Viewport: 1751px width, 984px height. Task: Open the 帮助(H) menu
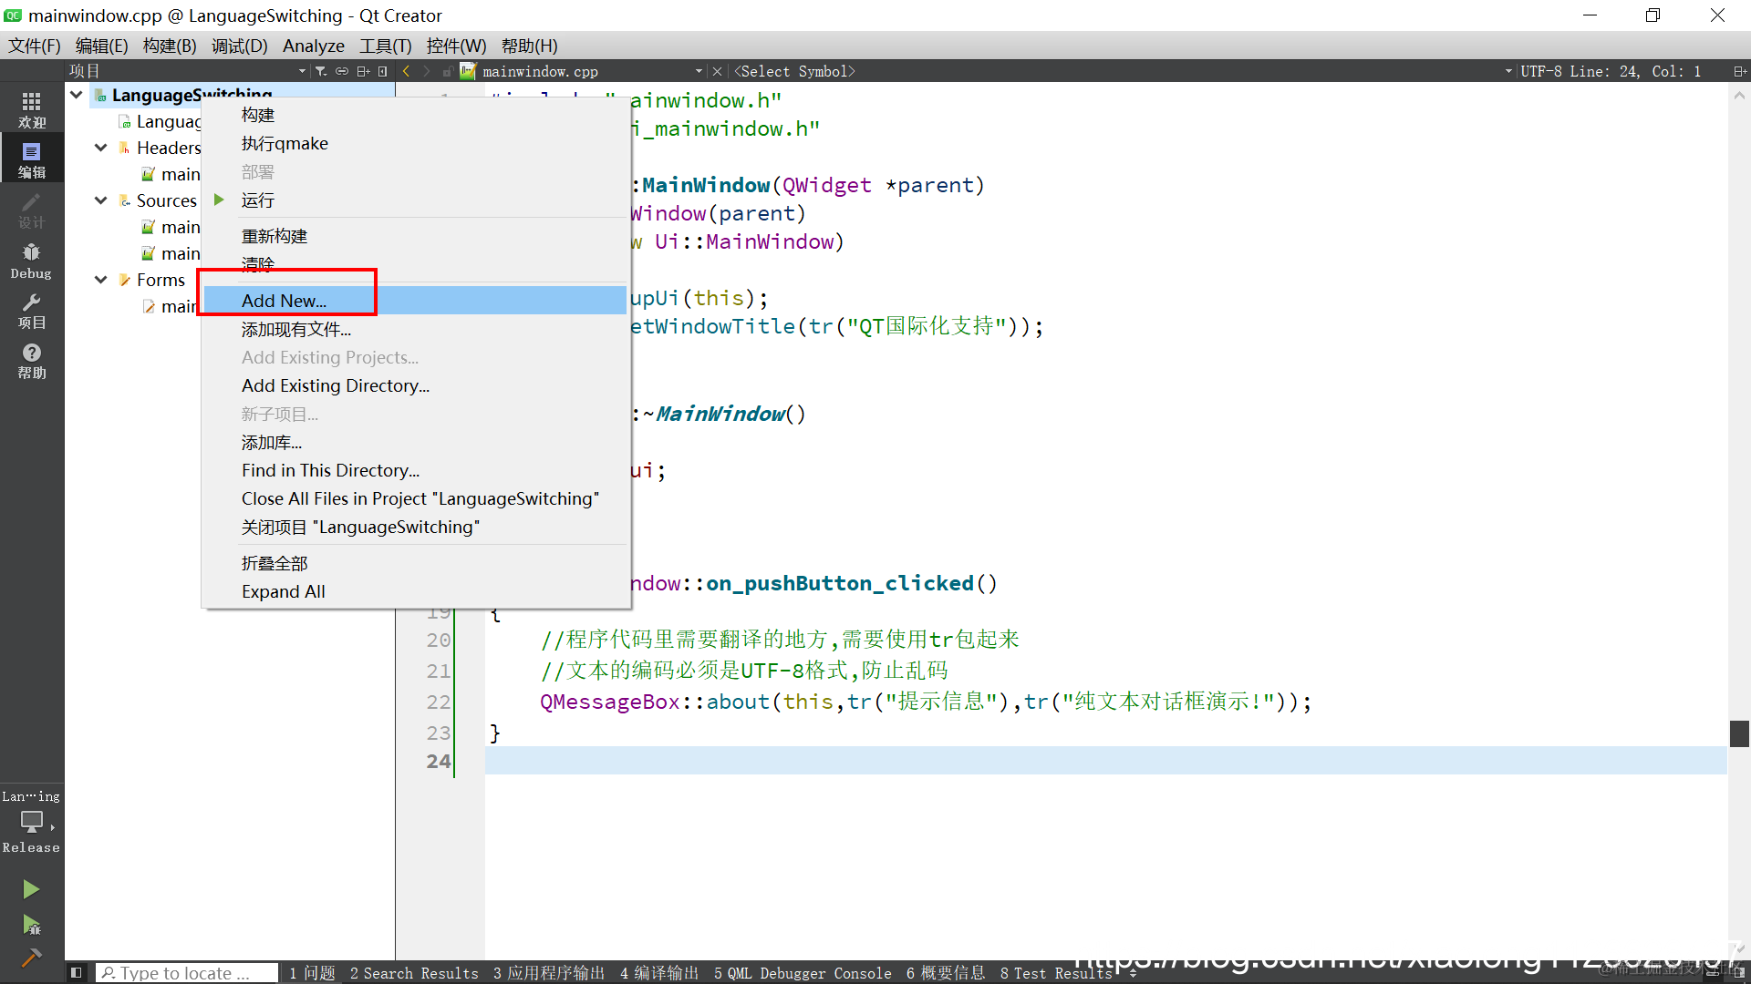530,46
